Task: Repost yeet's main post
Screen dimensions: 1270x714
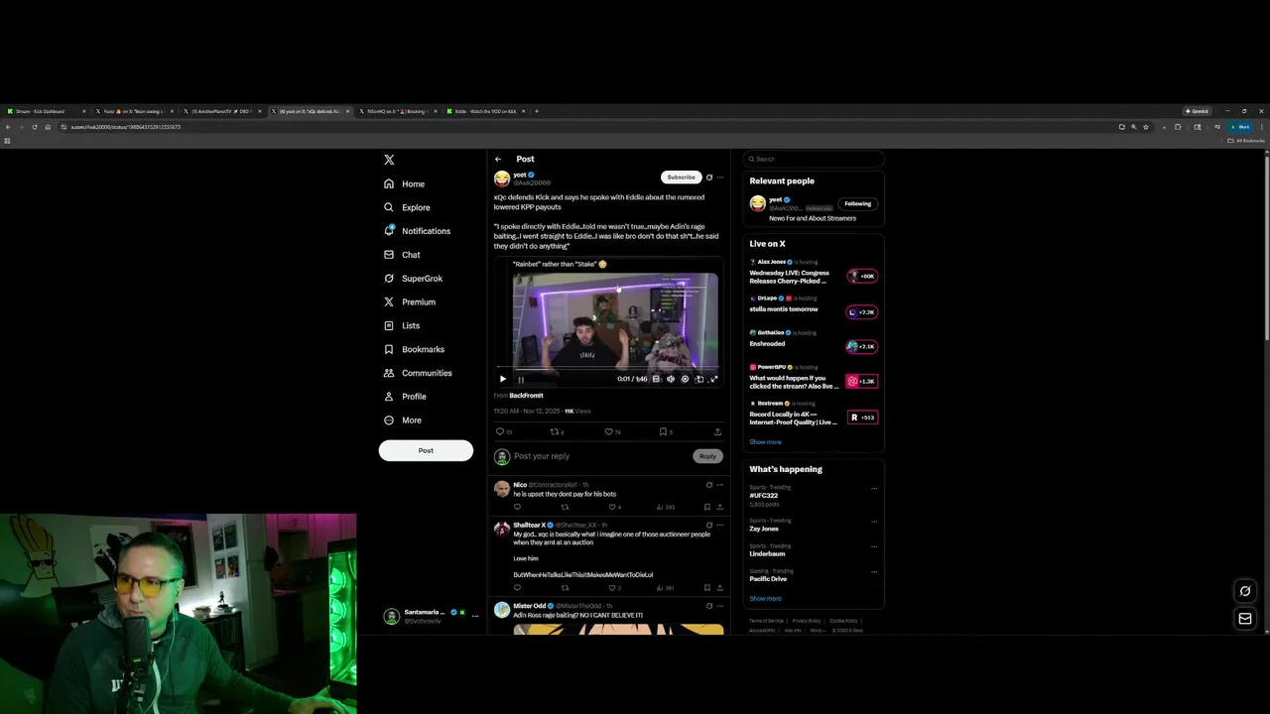Action: (x=556, y=431)
